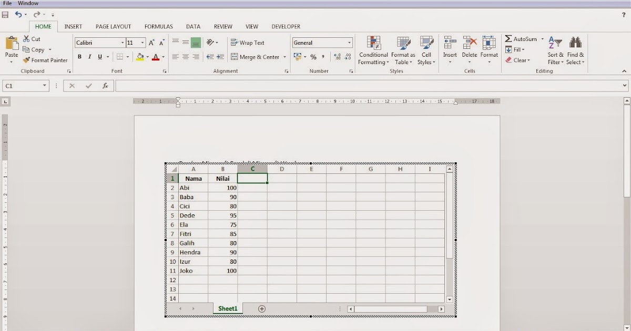Screen dimensions: 631x331
Task: Toggle italic formatting
Action: tap(89, 56)
